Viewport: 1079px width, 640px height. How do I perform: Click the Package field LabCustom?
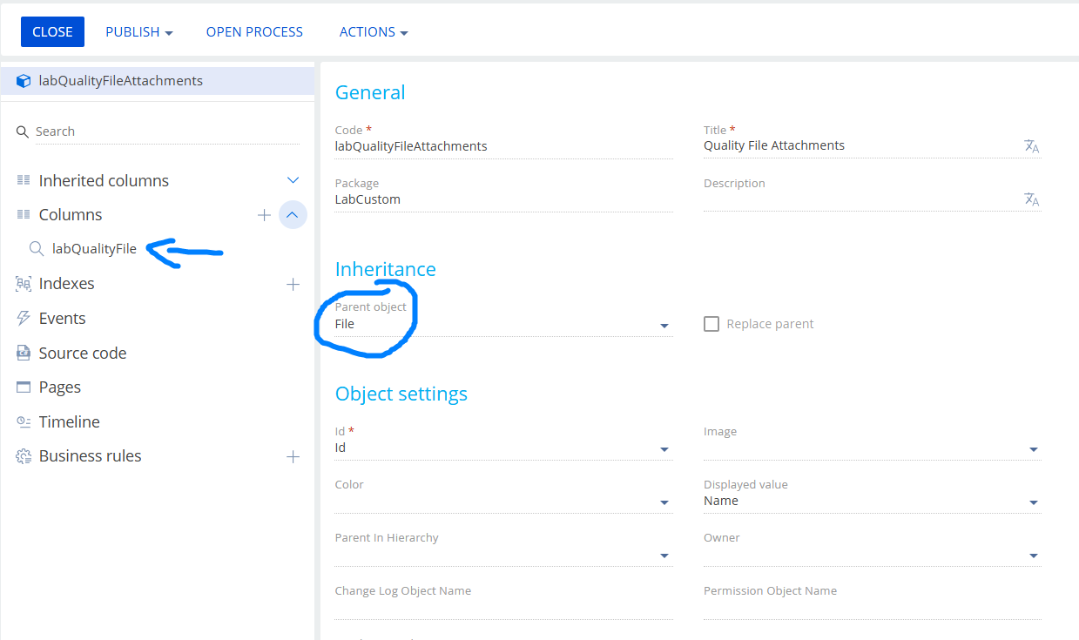[503, 199]
